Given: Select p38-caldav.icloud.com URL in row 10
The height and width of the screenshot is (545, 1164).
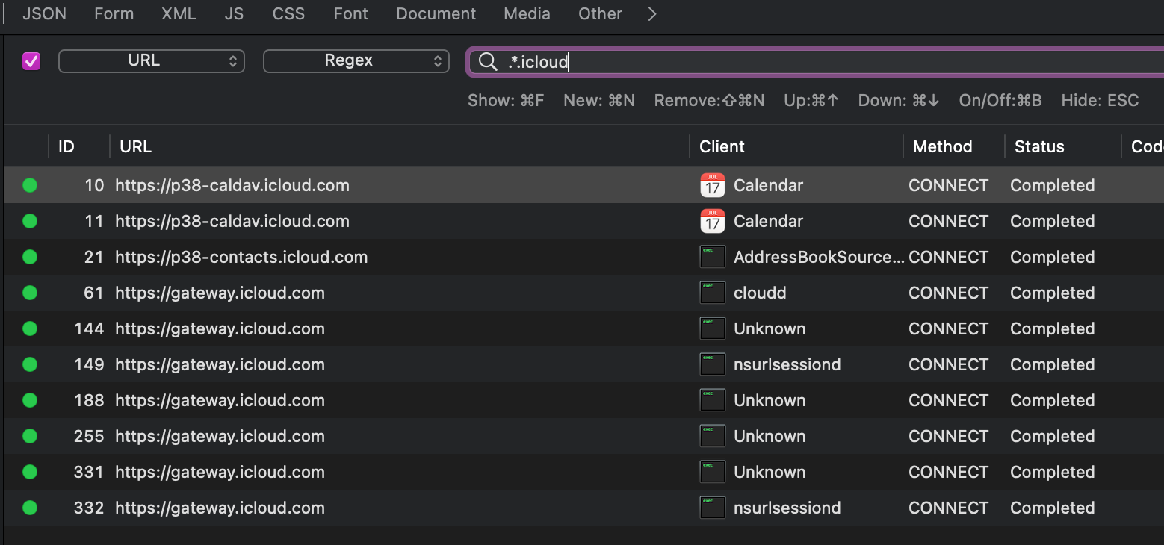Looking at the screenshot, I should 232,185.
